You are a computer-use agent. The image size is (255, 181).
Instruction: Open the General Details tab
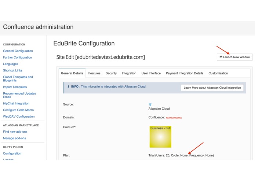(x=72, y=73)
